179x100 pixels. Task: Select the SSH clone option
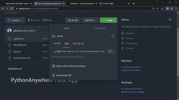(67, 44)
